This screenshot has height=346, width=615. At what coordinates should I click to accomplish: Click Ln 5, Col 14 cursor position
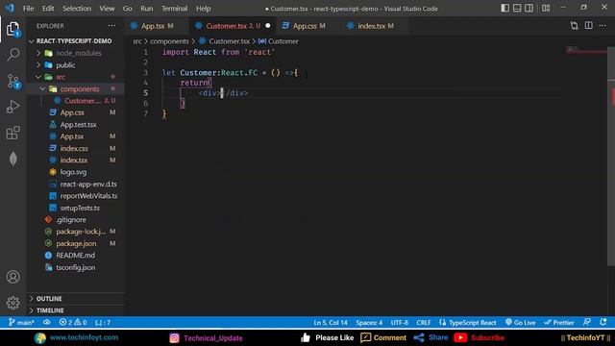click(x=331, y=323)
